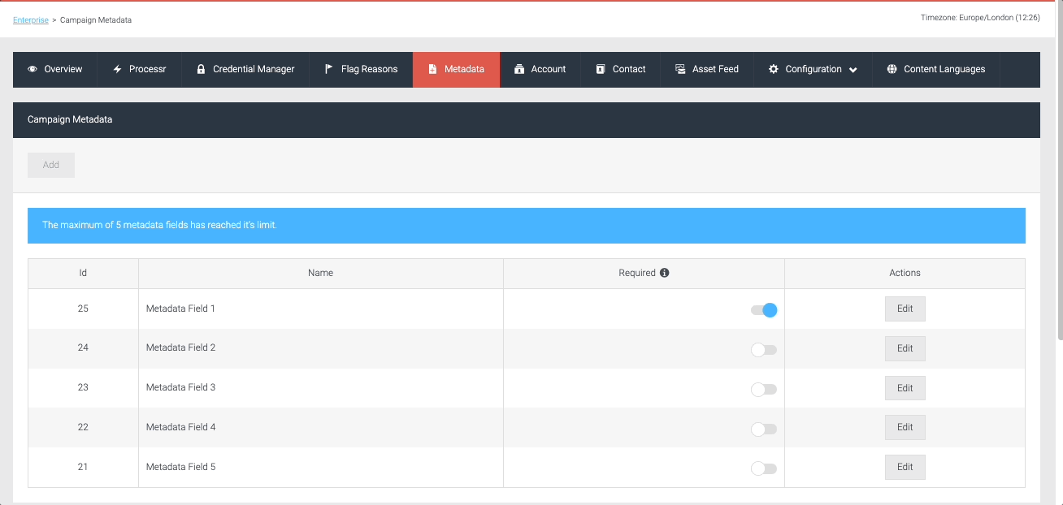Click the gear icon beside Configuration
This screenshot has height=505, width=1063.
point(774,70)
